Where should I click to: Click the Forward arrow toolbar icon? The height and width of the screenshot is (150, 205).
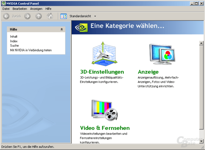click(27, 16)
